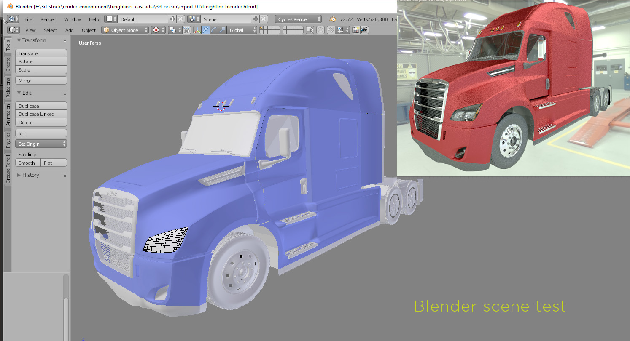
Task: Click the Scene name field
Action: click(x=226, y=19)
